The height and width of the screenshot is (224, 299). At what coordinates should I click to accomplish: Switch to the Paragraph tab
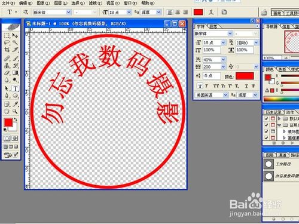213,26
